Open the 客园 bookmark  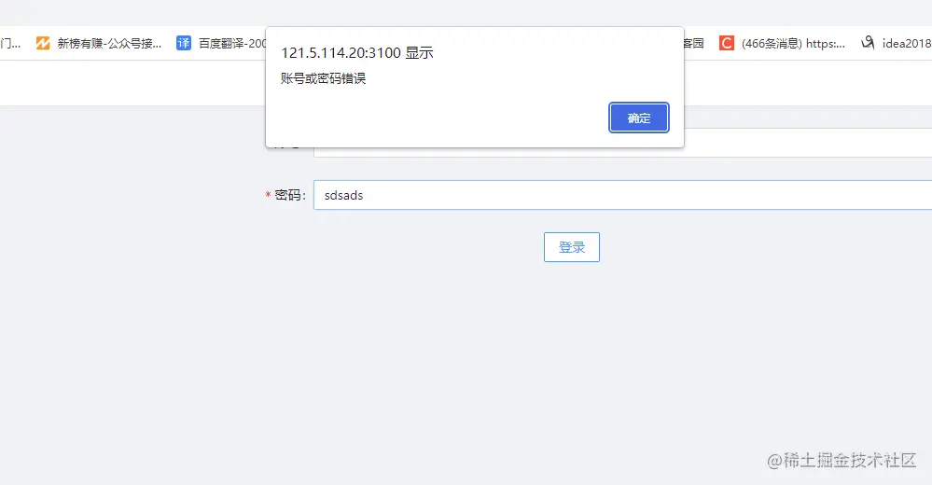(x=694, y=44)
